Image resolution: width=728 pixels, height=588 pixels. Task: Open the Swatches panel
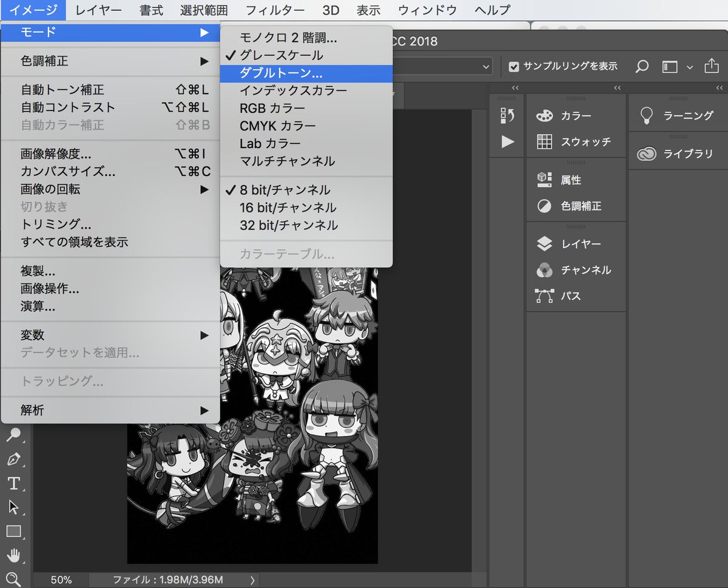tap(575, 141)
